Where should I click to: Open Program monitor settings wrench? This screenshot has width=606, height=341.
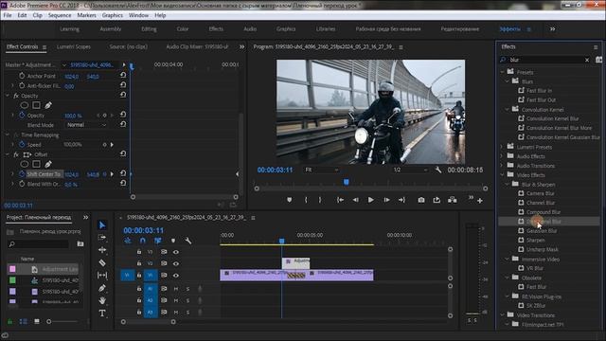438,170
